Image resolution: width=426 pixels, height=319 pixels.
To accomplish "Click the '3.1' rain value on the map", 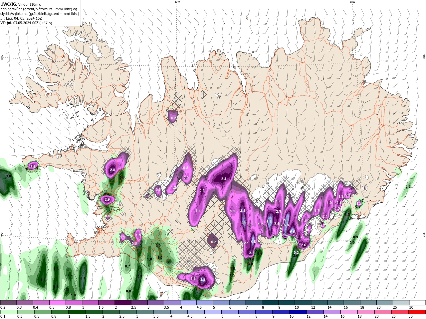I will pyautogui.click(x=83, y=278).
